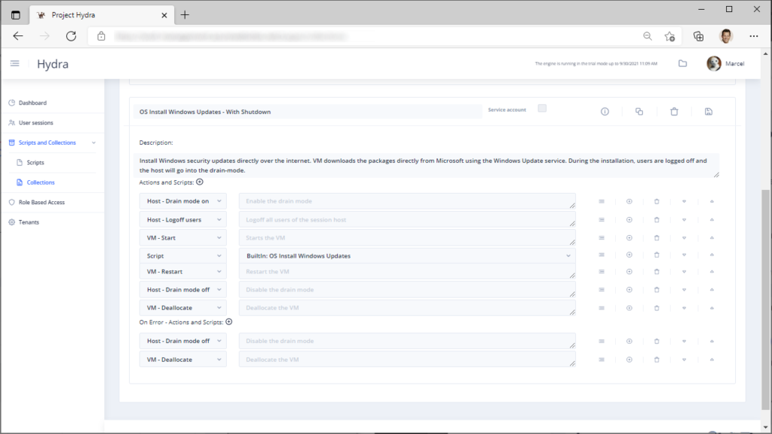Delete the OS Install Windows Updates collection
The width and height of the screenshot is (772, 434).
tap(674, 112)
